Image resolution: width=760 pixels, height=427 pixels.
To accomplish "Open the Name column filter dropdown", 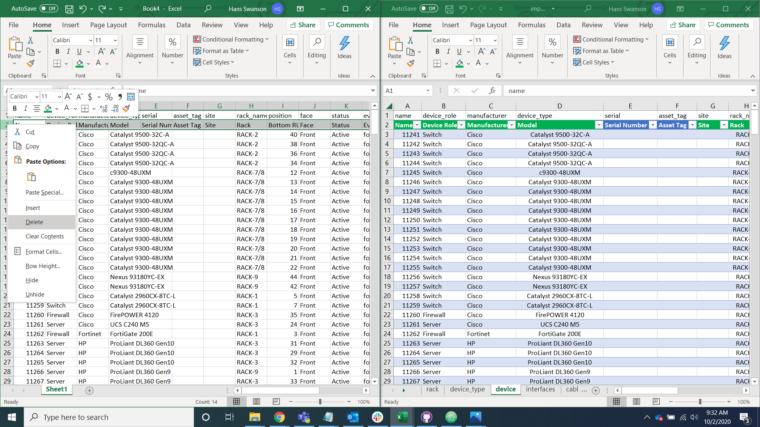I will (417, 125).
